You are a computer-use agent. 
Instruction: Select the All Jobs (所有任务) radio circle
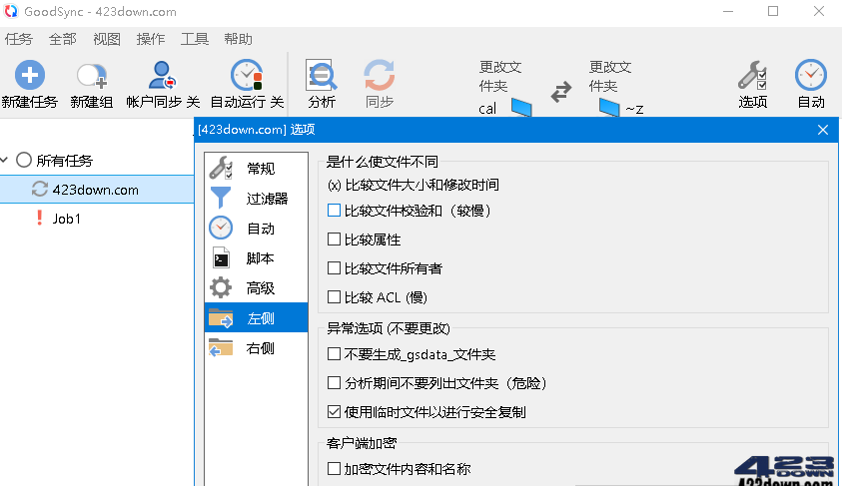[24, 160]
